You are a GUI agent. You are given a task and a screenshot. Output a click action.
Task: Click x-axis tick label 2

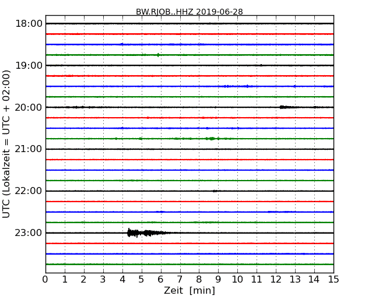(84, 279)
